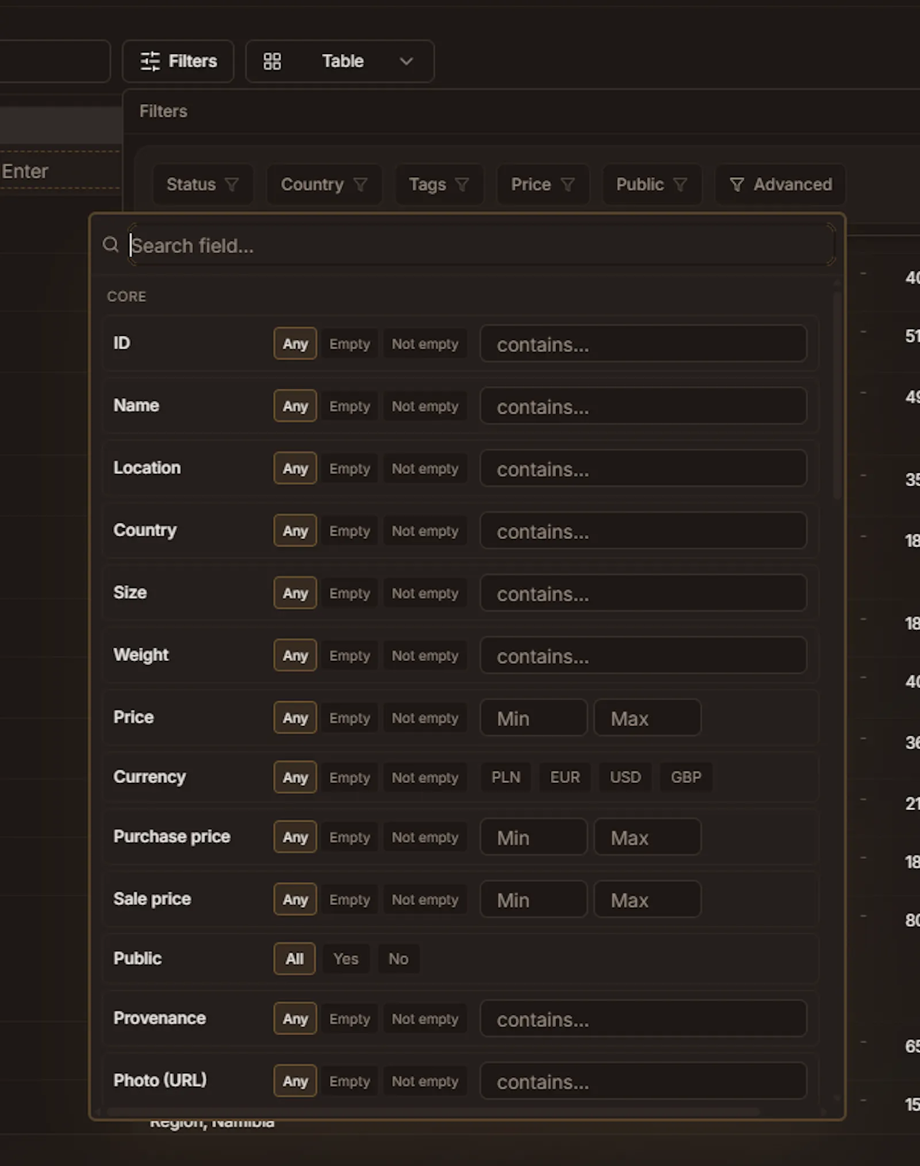Click the Sale price Max input
This screenshot has height=1166, width=920.
(x=647, y=899)
